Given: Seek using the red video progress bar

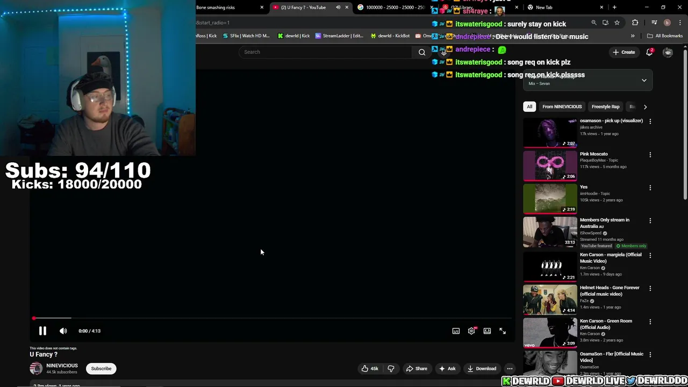Looking at the screenshot, I should pos(273,318).
